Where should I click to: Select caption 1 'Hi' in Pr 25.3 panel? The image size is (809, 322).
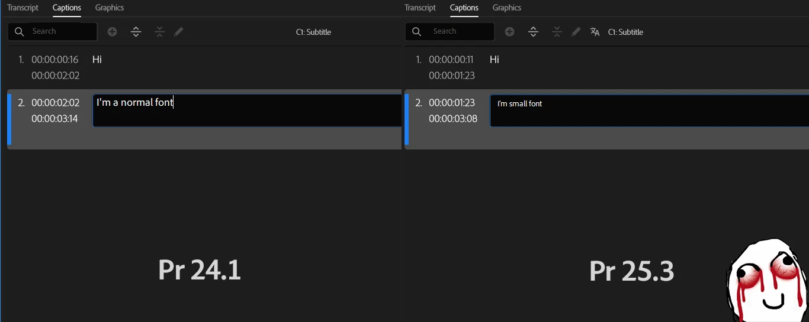495,60
